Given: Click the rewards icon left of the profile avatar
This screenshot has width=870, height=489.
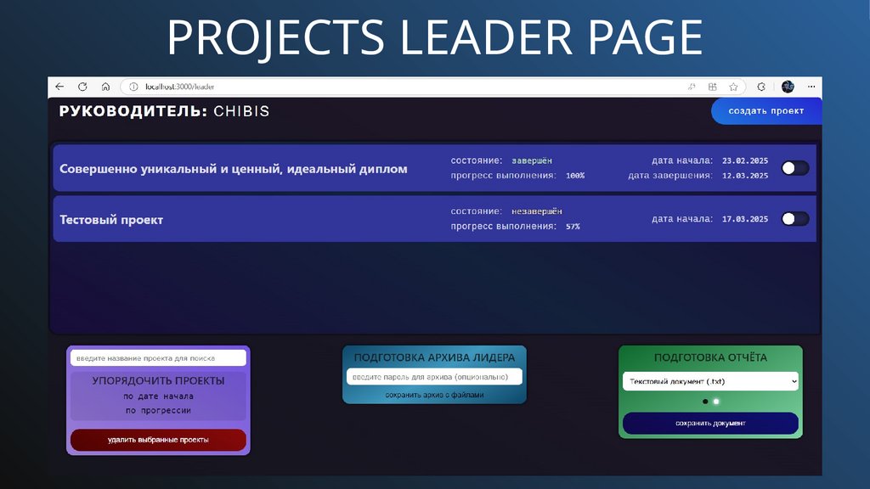Looking at the screenshot, I should pos(762,86).
